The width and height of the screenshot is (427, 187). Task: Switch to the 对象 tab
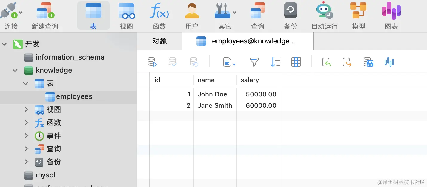pyautogui.click(x=160, y=41)
